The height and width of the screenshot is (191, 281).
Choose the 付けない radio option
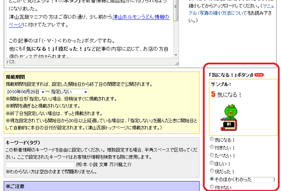213,187
